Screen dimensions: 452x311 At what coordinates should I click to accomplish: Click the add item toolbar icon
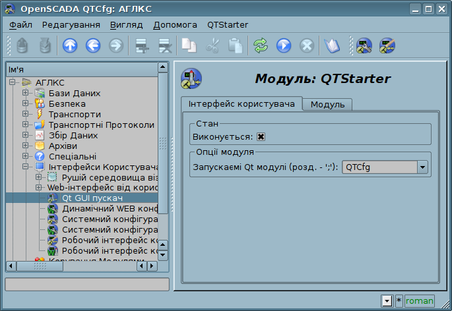(x=142, y=45)
